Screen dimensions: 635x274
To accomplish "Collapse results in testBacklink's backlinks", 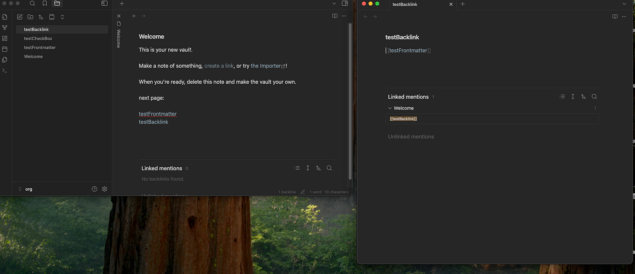I will [562, 97].
